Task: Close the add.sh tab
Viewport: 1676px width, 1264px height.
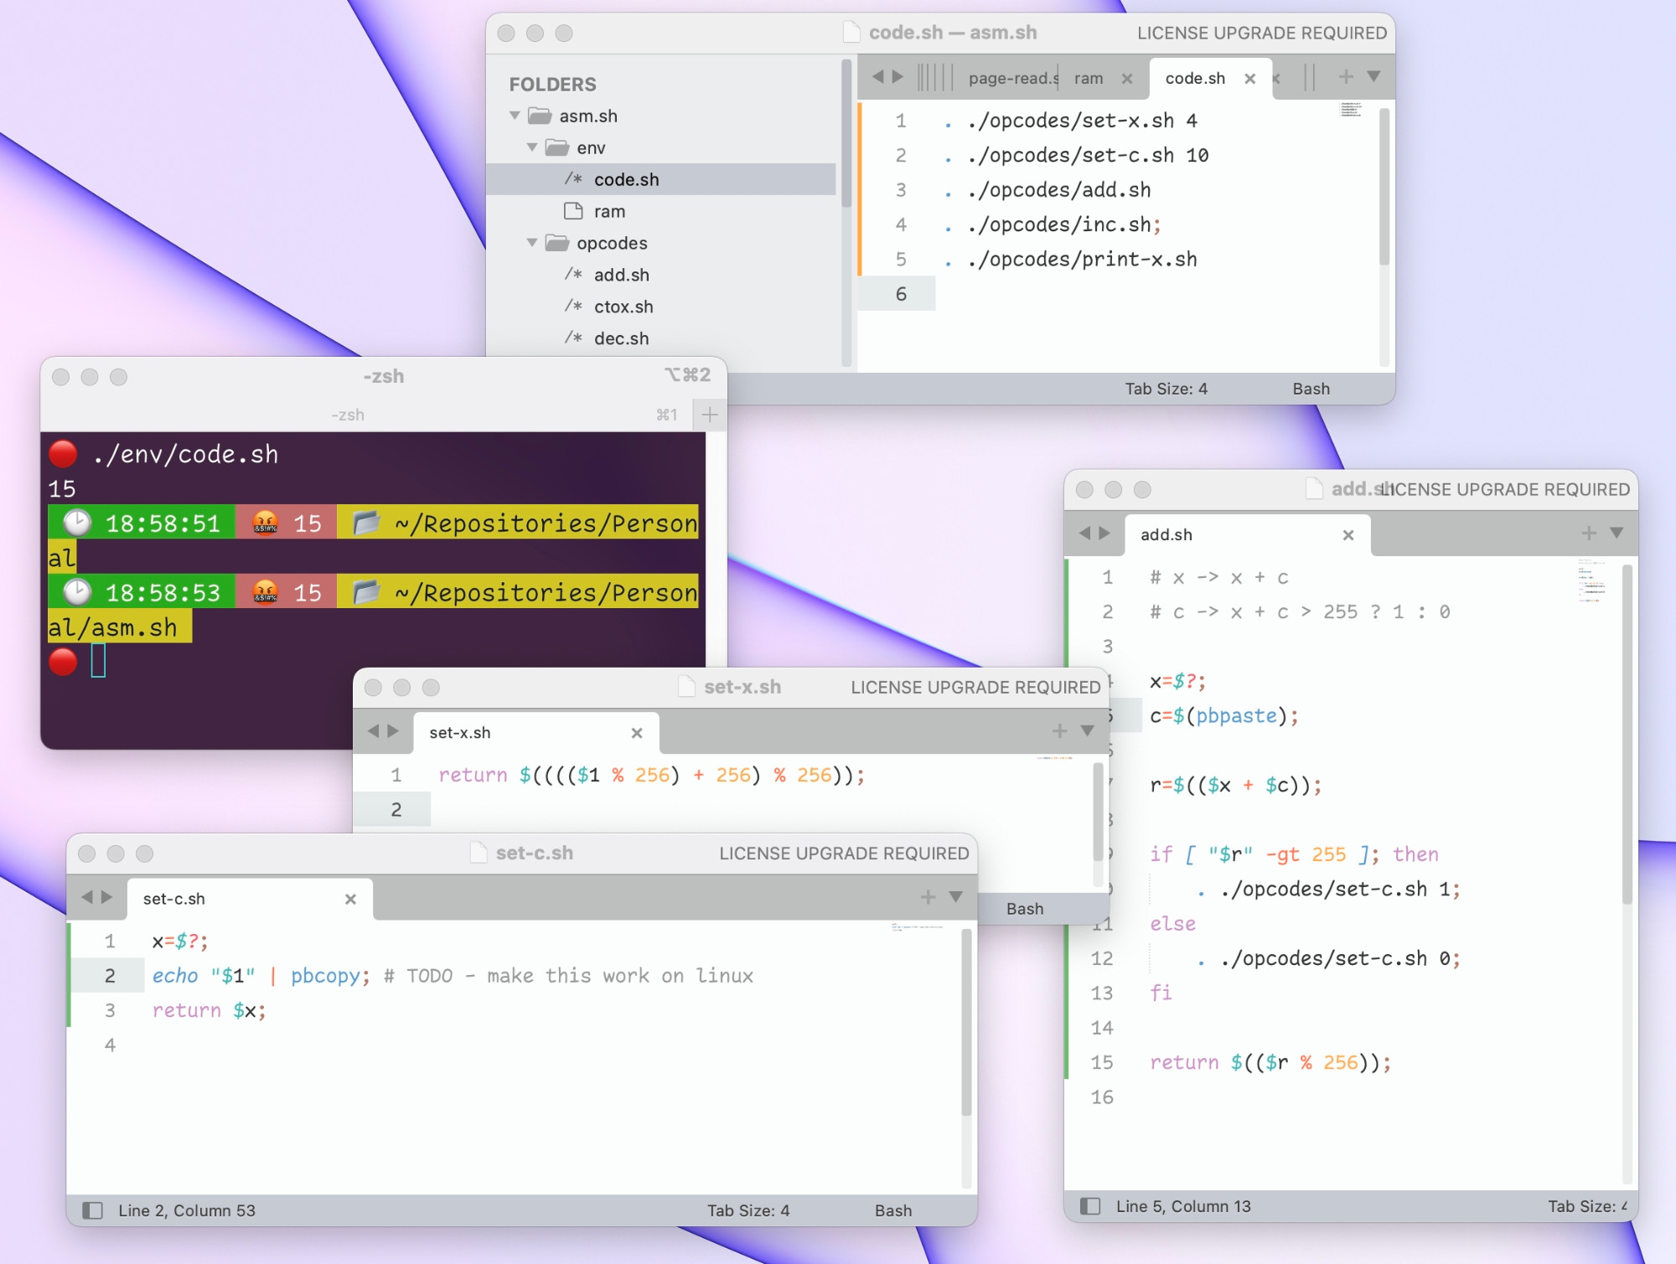Action: (1348, 535)
